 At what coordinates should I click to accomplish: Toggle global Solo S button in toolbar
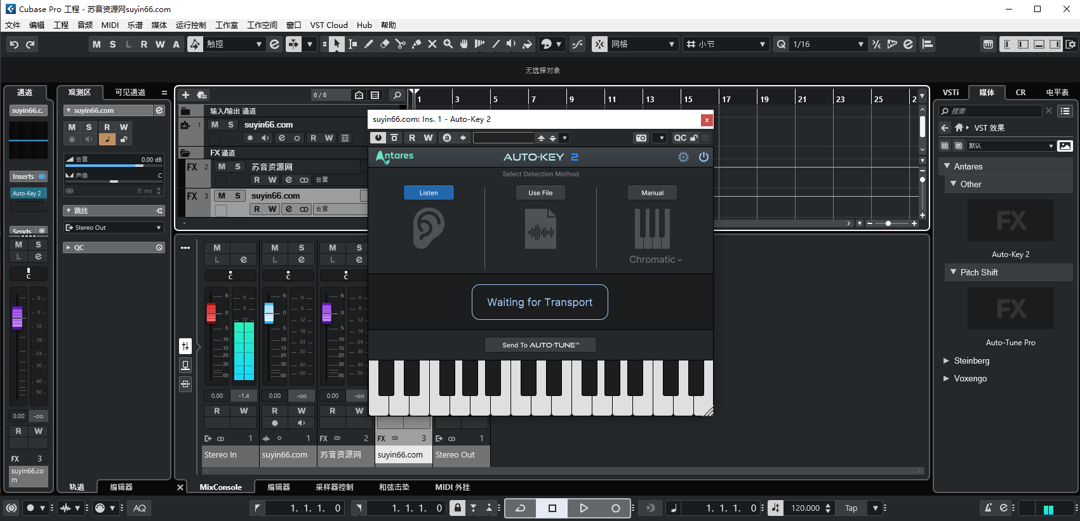point(112,44)
